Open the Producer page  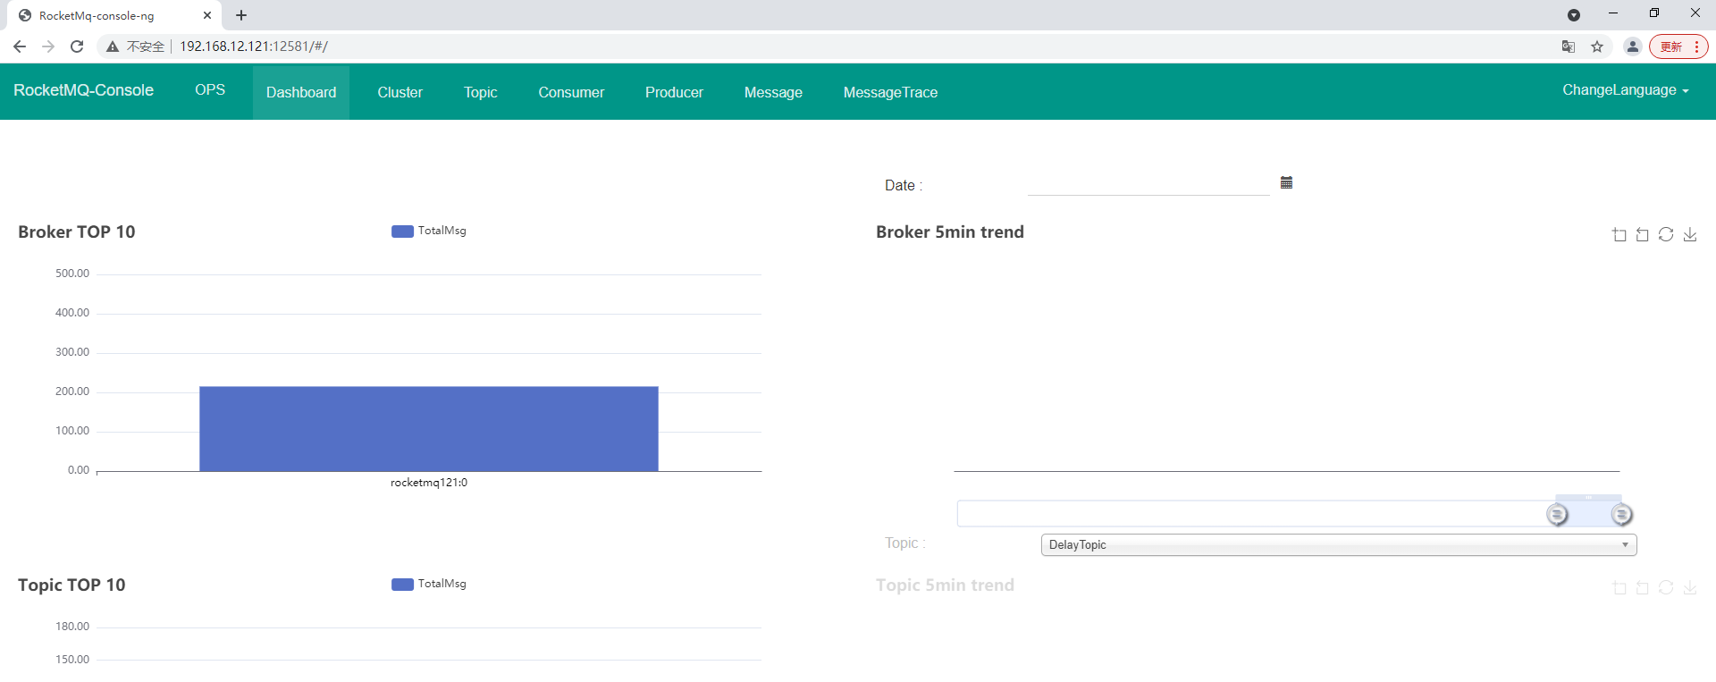coord(674,92)
